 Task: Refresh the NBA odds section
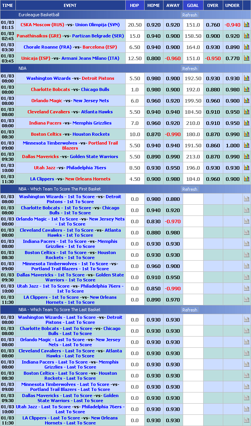click(x=189, y=69)
